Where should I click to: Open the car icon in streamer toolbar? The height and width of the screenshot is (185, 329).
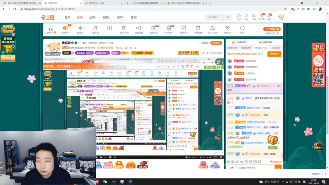coord(212,28)
